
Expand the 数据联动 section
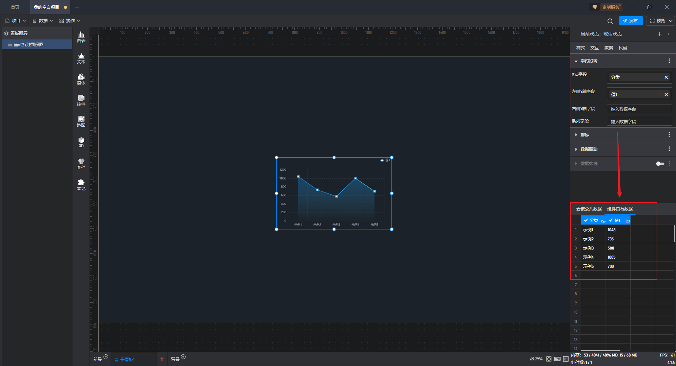click(x=576, y=149)
